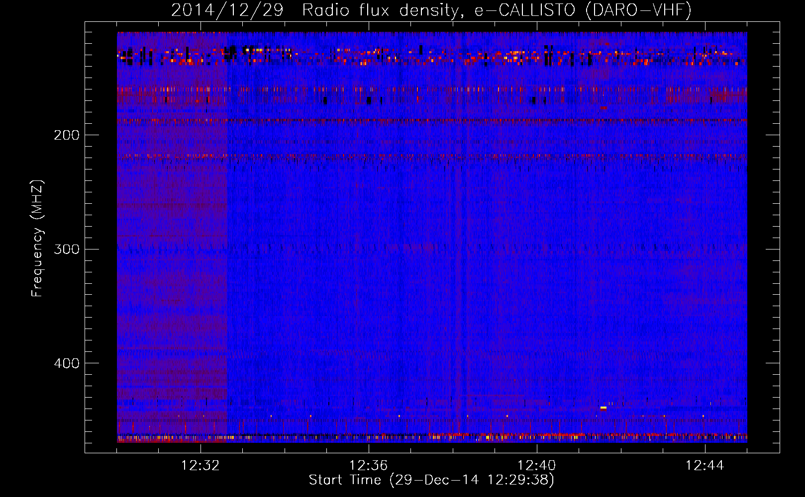The width and height of the screenshot is (805, 497).
Task: Click the 12:40 time tick label
Action: (537, 466)
